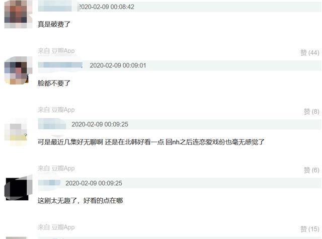Click comment text 这剧太无趣了，好看的点在哪
Viewport: 322px width, 239px height.
point(80,201)
